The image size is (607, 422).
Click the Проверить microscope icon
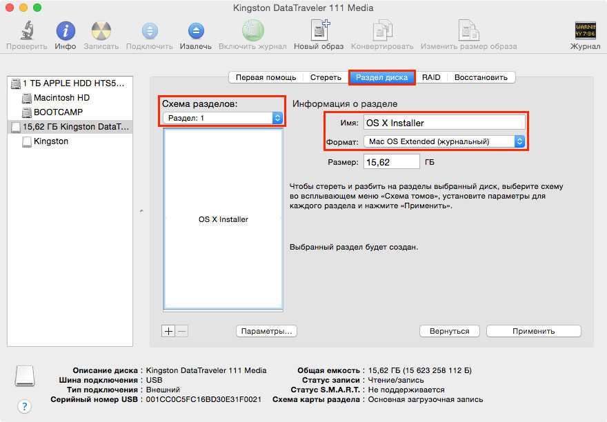pos(27,30)
